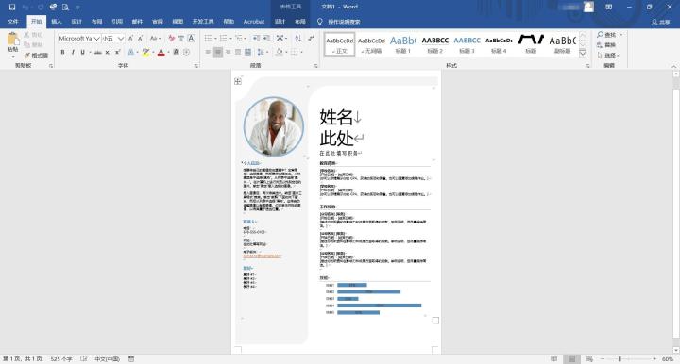
Task: Apply yellow text highlight color
Action: (145, 53)
